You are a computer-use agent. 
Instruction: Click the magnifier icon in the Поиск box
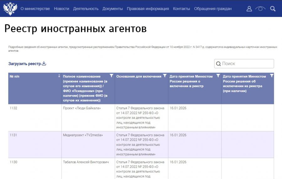[218, 64]
